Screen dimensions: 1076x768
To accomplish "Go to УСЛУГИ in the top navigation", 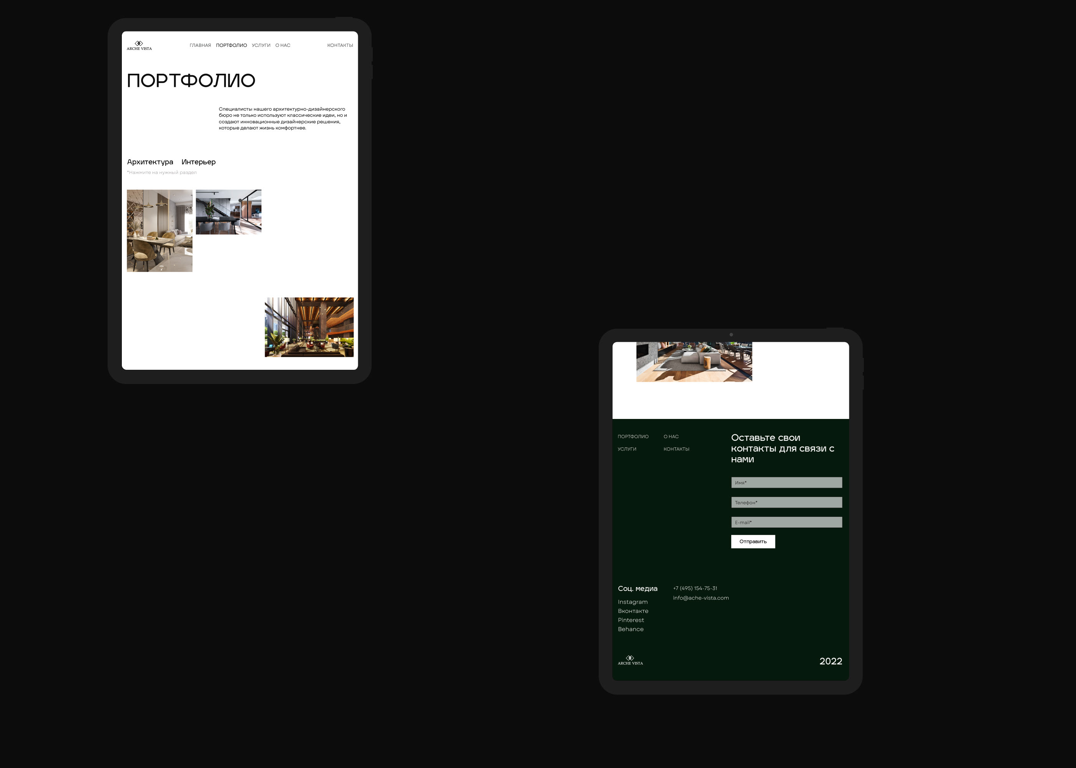I will (x=261, y=45).
